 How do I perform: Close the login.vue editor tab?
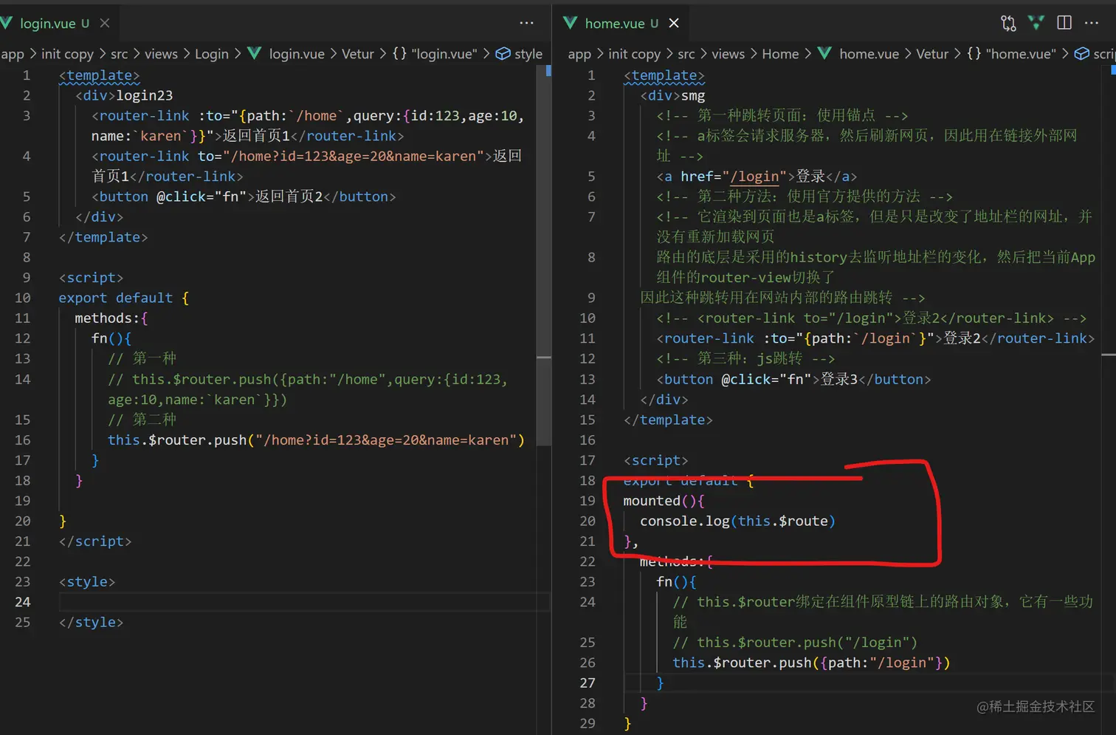click(105, 23)
